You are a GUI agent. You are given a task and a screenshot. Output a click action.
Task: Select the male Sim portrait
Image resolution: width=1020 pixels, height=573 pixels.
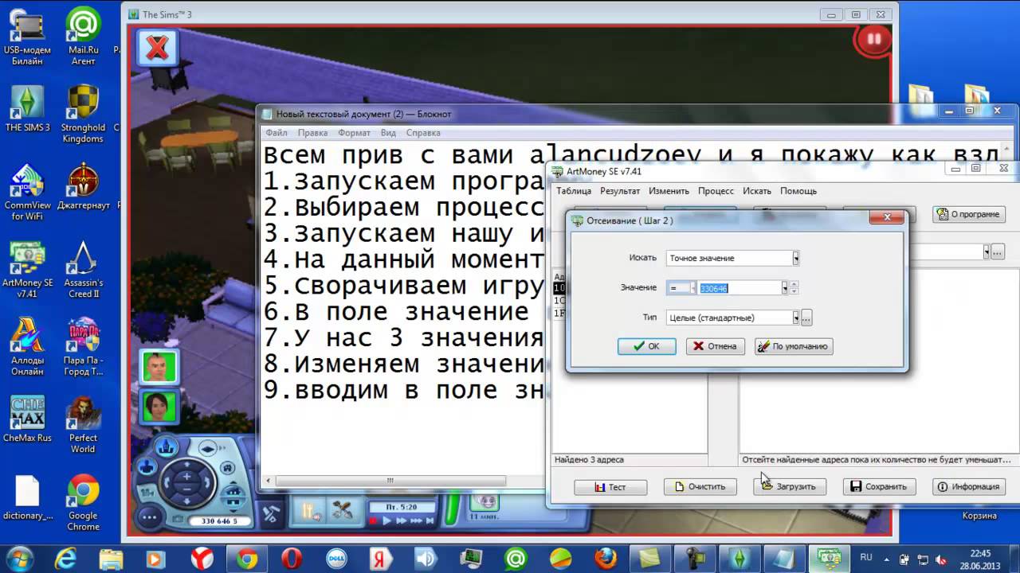point(159,367)
